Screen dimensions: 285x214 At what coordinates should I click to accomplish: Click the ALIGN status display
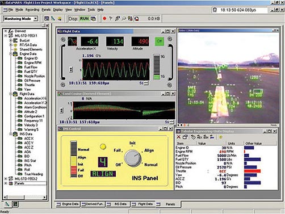pyautogui.click(x=103, y=174)
